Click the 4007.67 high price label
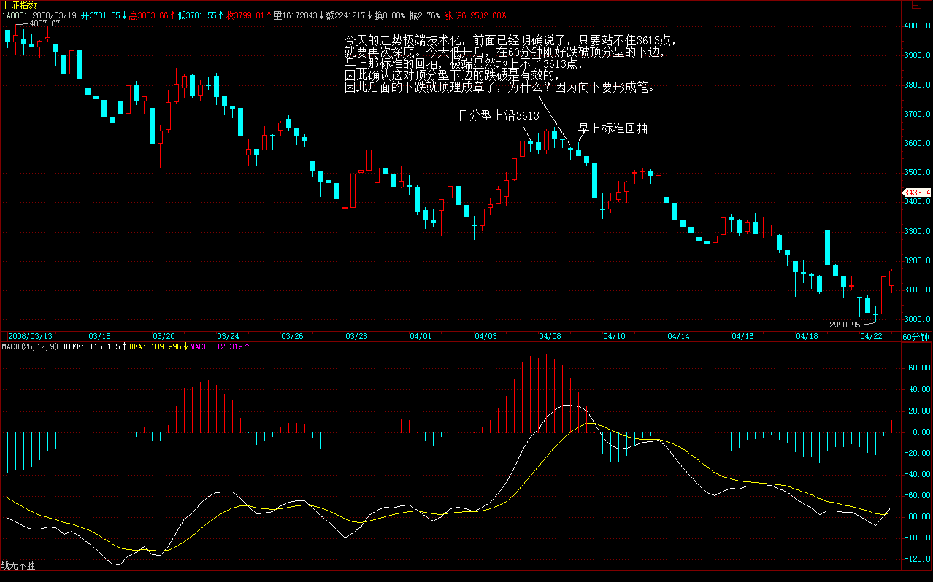Viewport: 933px width, 582px height. (45, 23)
